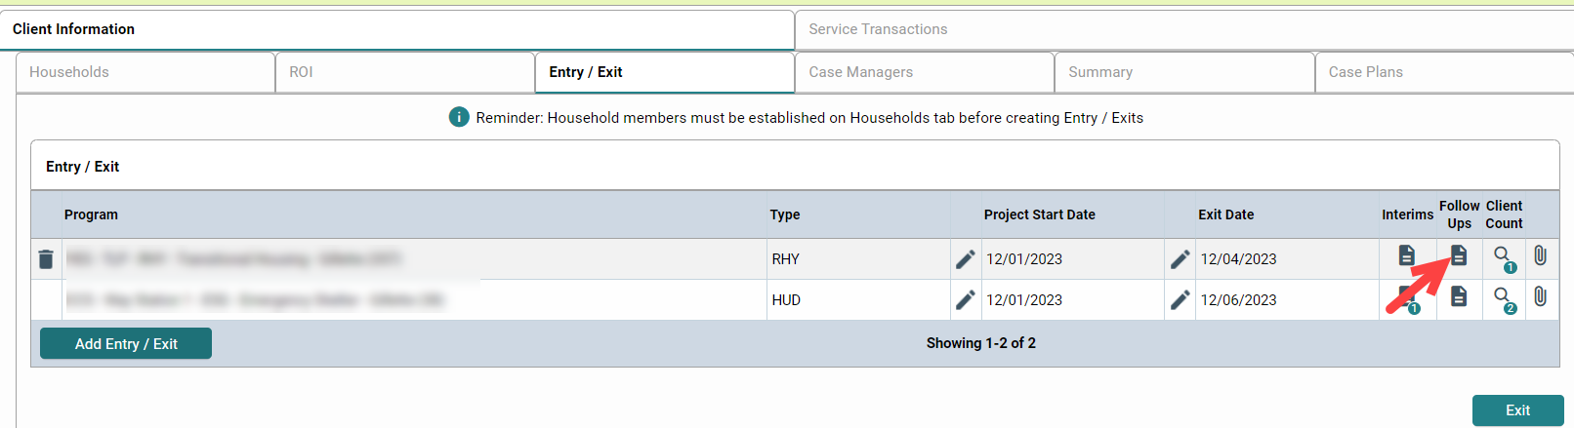Open attachments paperclip for RHY row
This screenshot has height=428, width=1574.
[x=1540, y=255]
